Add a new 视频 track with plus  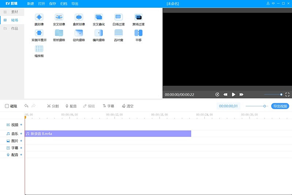[x=21, y=125]
